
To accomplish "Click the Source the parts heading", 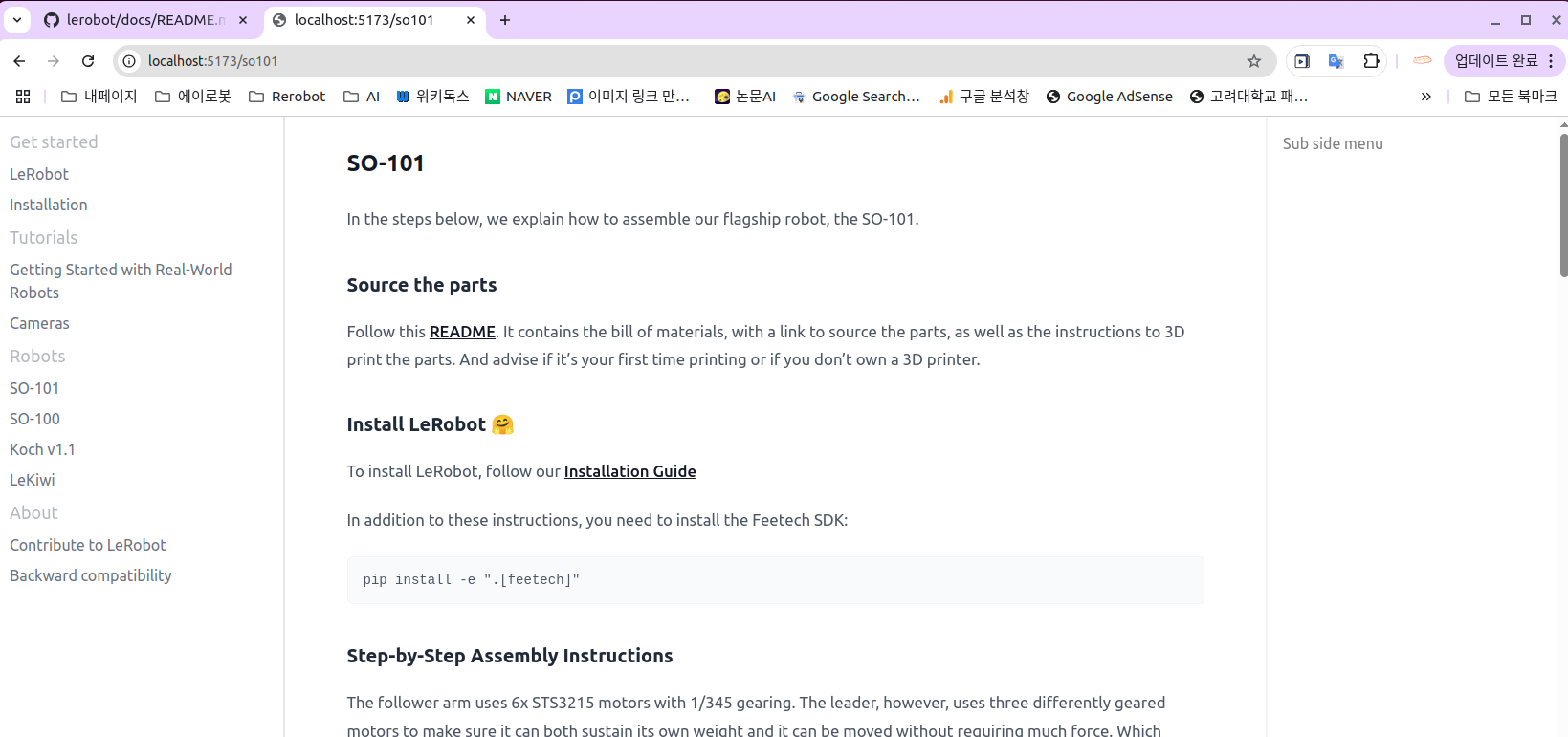I will tap(422, 285).
